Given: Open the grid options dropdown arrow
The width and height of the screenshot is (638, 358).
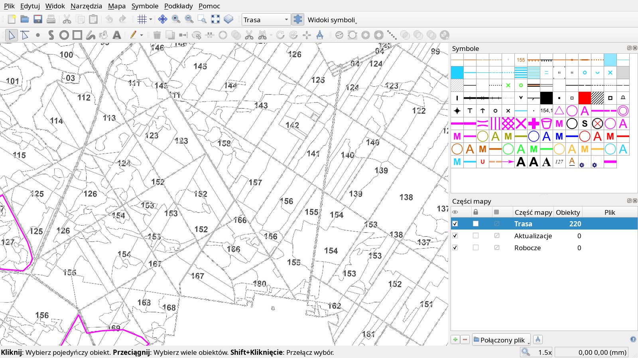Looking at the screenshot, I should [x=151, y=19].
